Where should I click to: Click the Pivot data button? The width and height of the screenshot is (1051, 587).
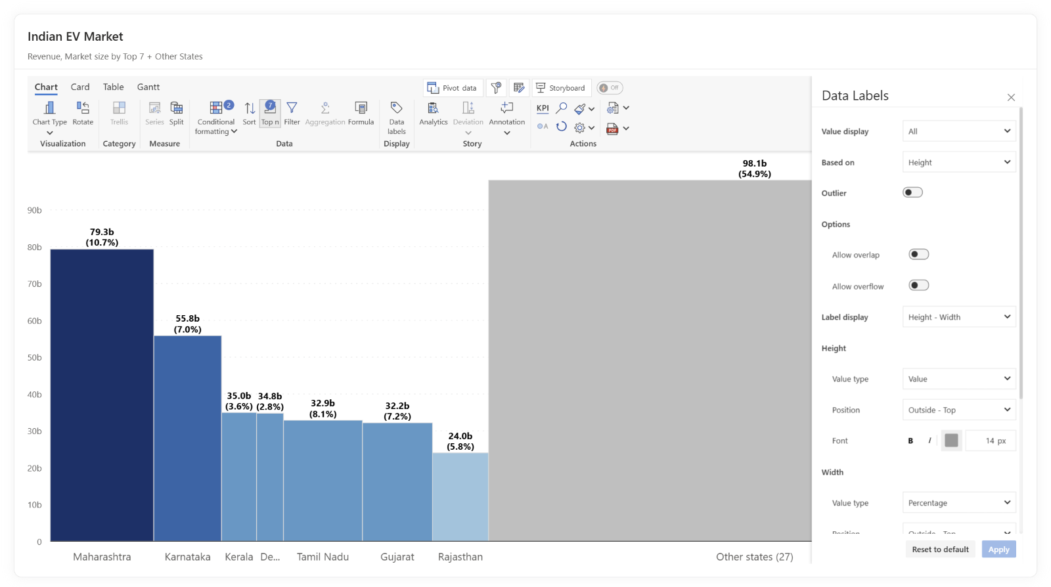click(x=452, y=88)
